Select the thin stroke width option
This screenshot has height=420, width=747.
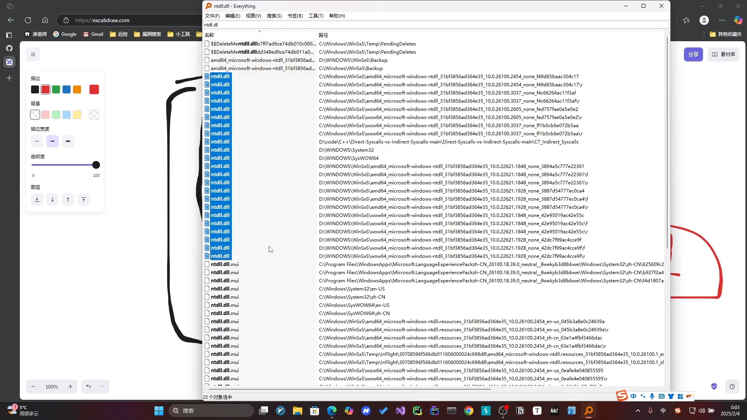click(37, 141)
